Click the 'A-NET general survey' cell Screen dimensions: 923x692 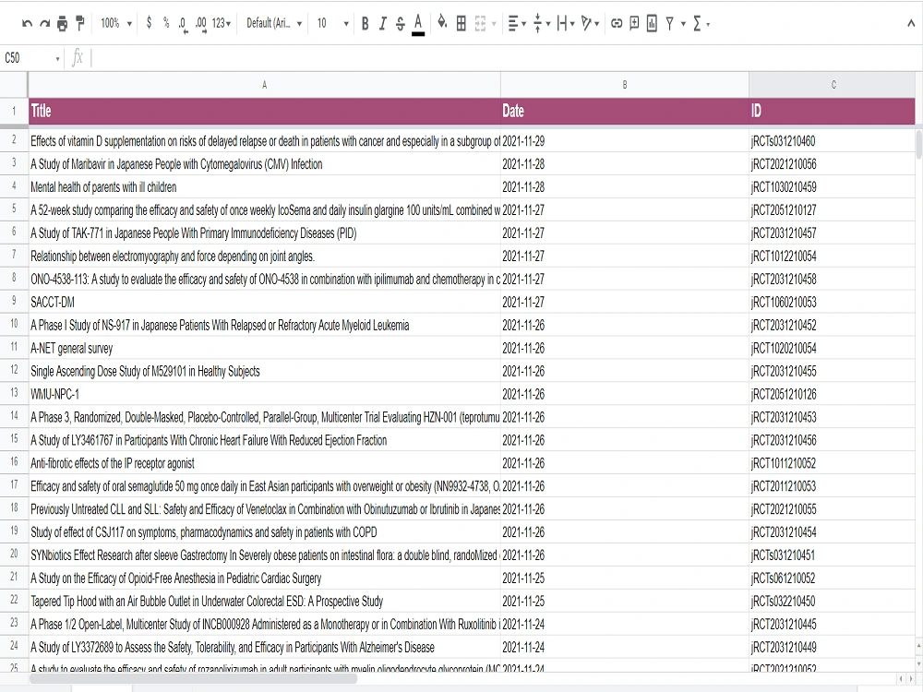point(264,348)
